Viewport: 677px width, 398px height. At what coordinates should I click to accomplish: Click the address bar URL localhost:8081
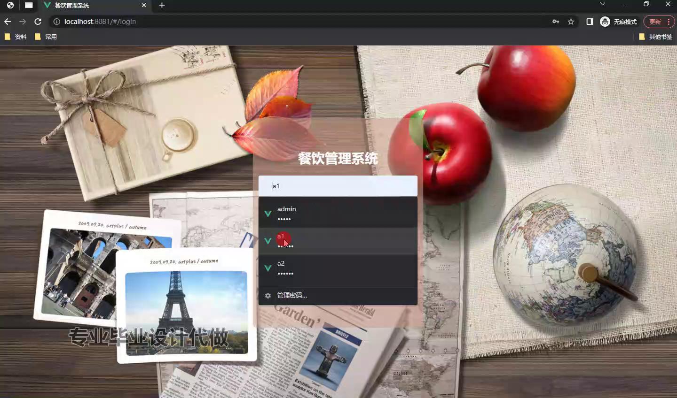(100, 22)
